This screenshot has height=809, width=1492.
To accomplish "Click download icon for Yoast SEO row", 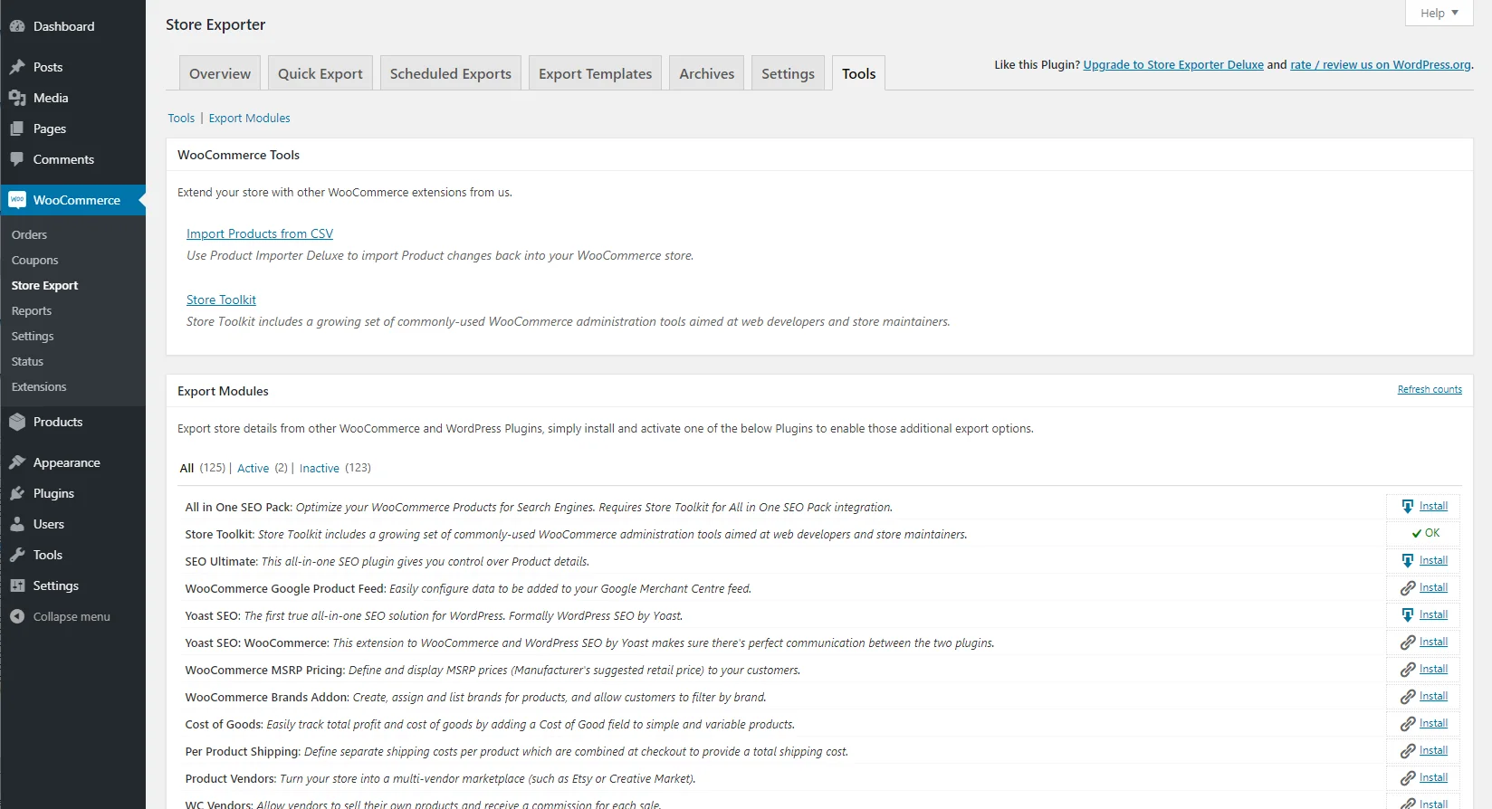I will pyautogui.click(x=1408, y=615).
